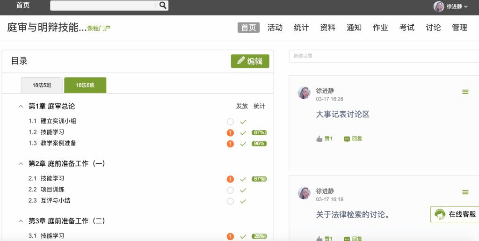This screenshot has height=241, width=479.
Task: Open user dropdown next to 徐进静
Action: click(x=465, y=7)
